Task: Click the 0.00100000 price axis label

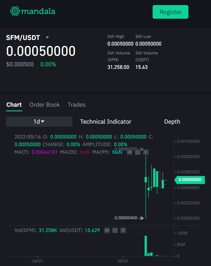Action: point(188,141)
